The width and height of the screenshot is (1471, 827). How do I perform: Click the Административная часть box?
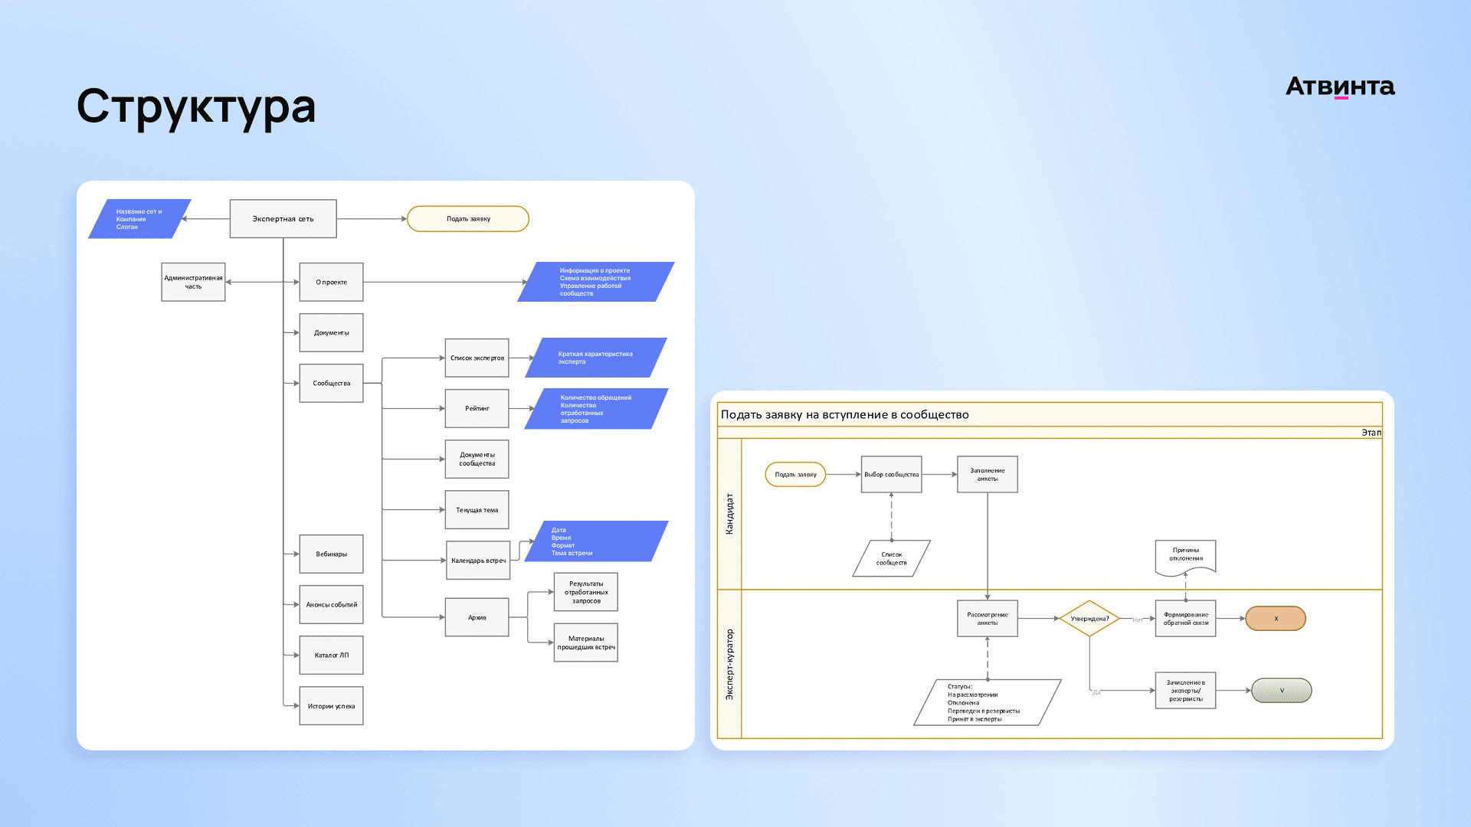coord(193,283)
